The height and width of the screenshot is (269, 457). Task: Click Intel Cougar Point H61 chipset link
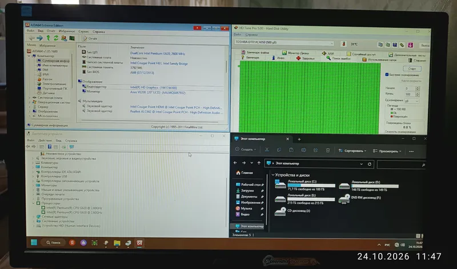[159, 63]
